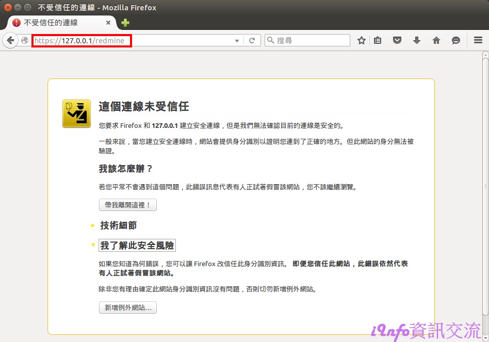This screenshot has height=342, width=489.
Task: Click the Back arrow button
Action: click(11, 40)
